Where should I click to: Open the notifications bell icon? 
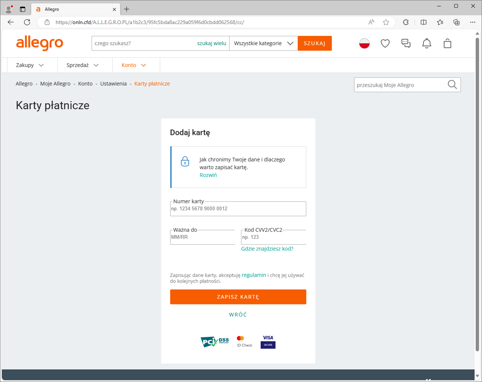(427, 43)
